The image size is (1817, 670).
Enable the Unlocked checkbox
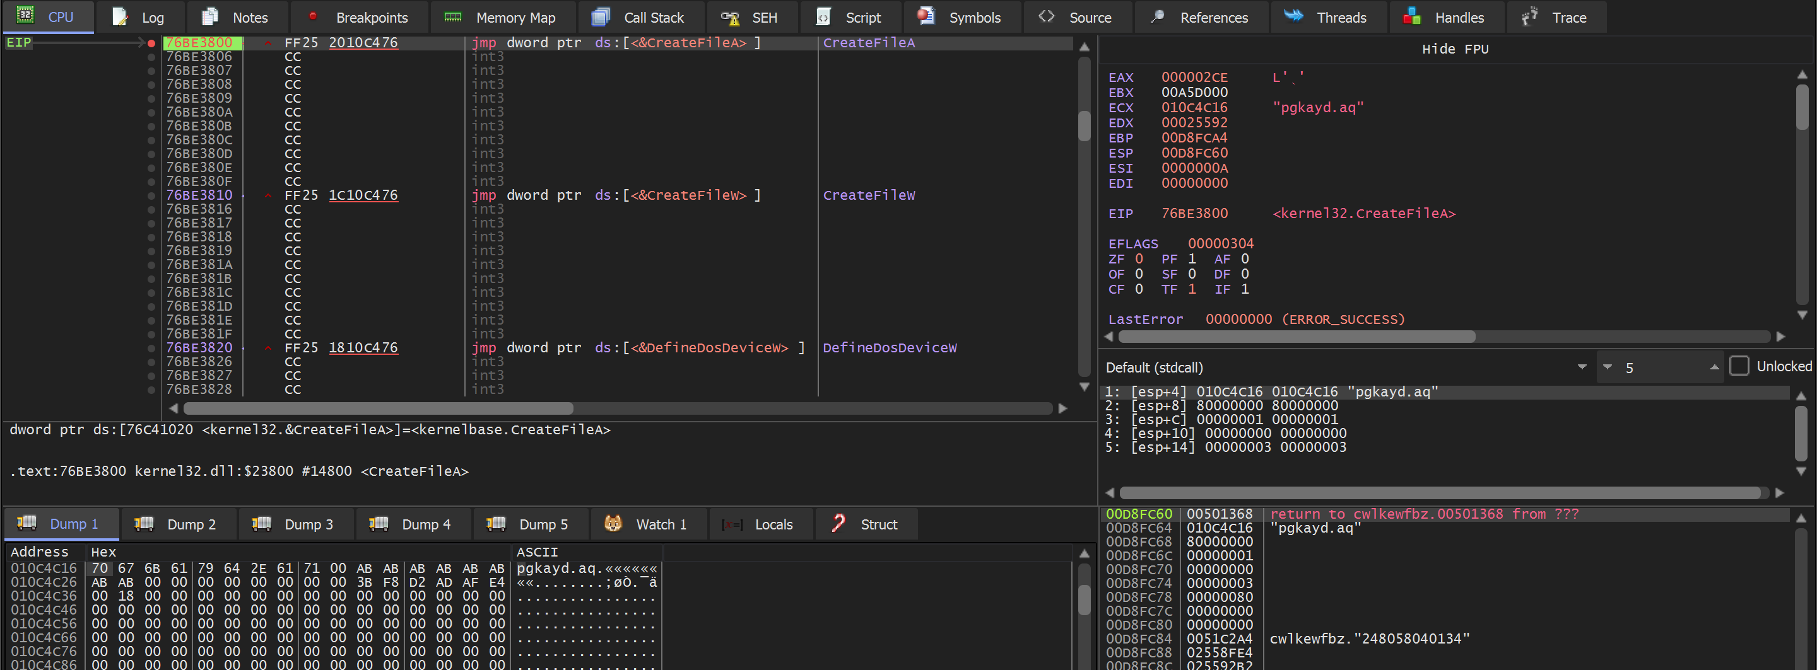[1739, 366]
